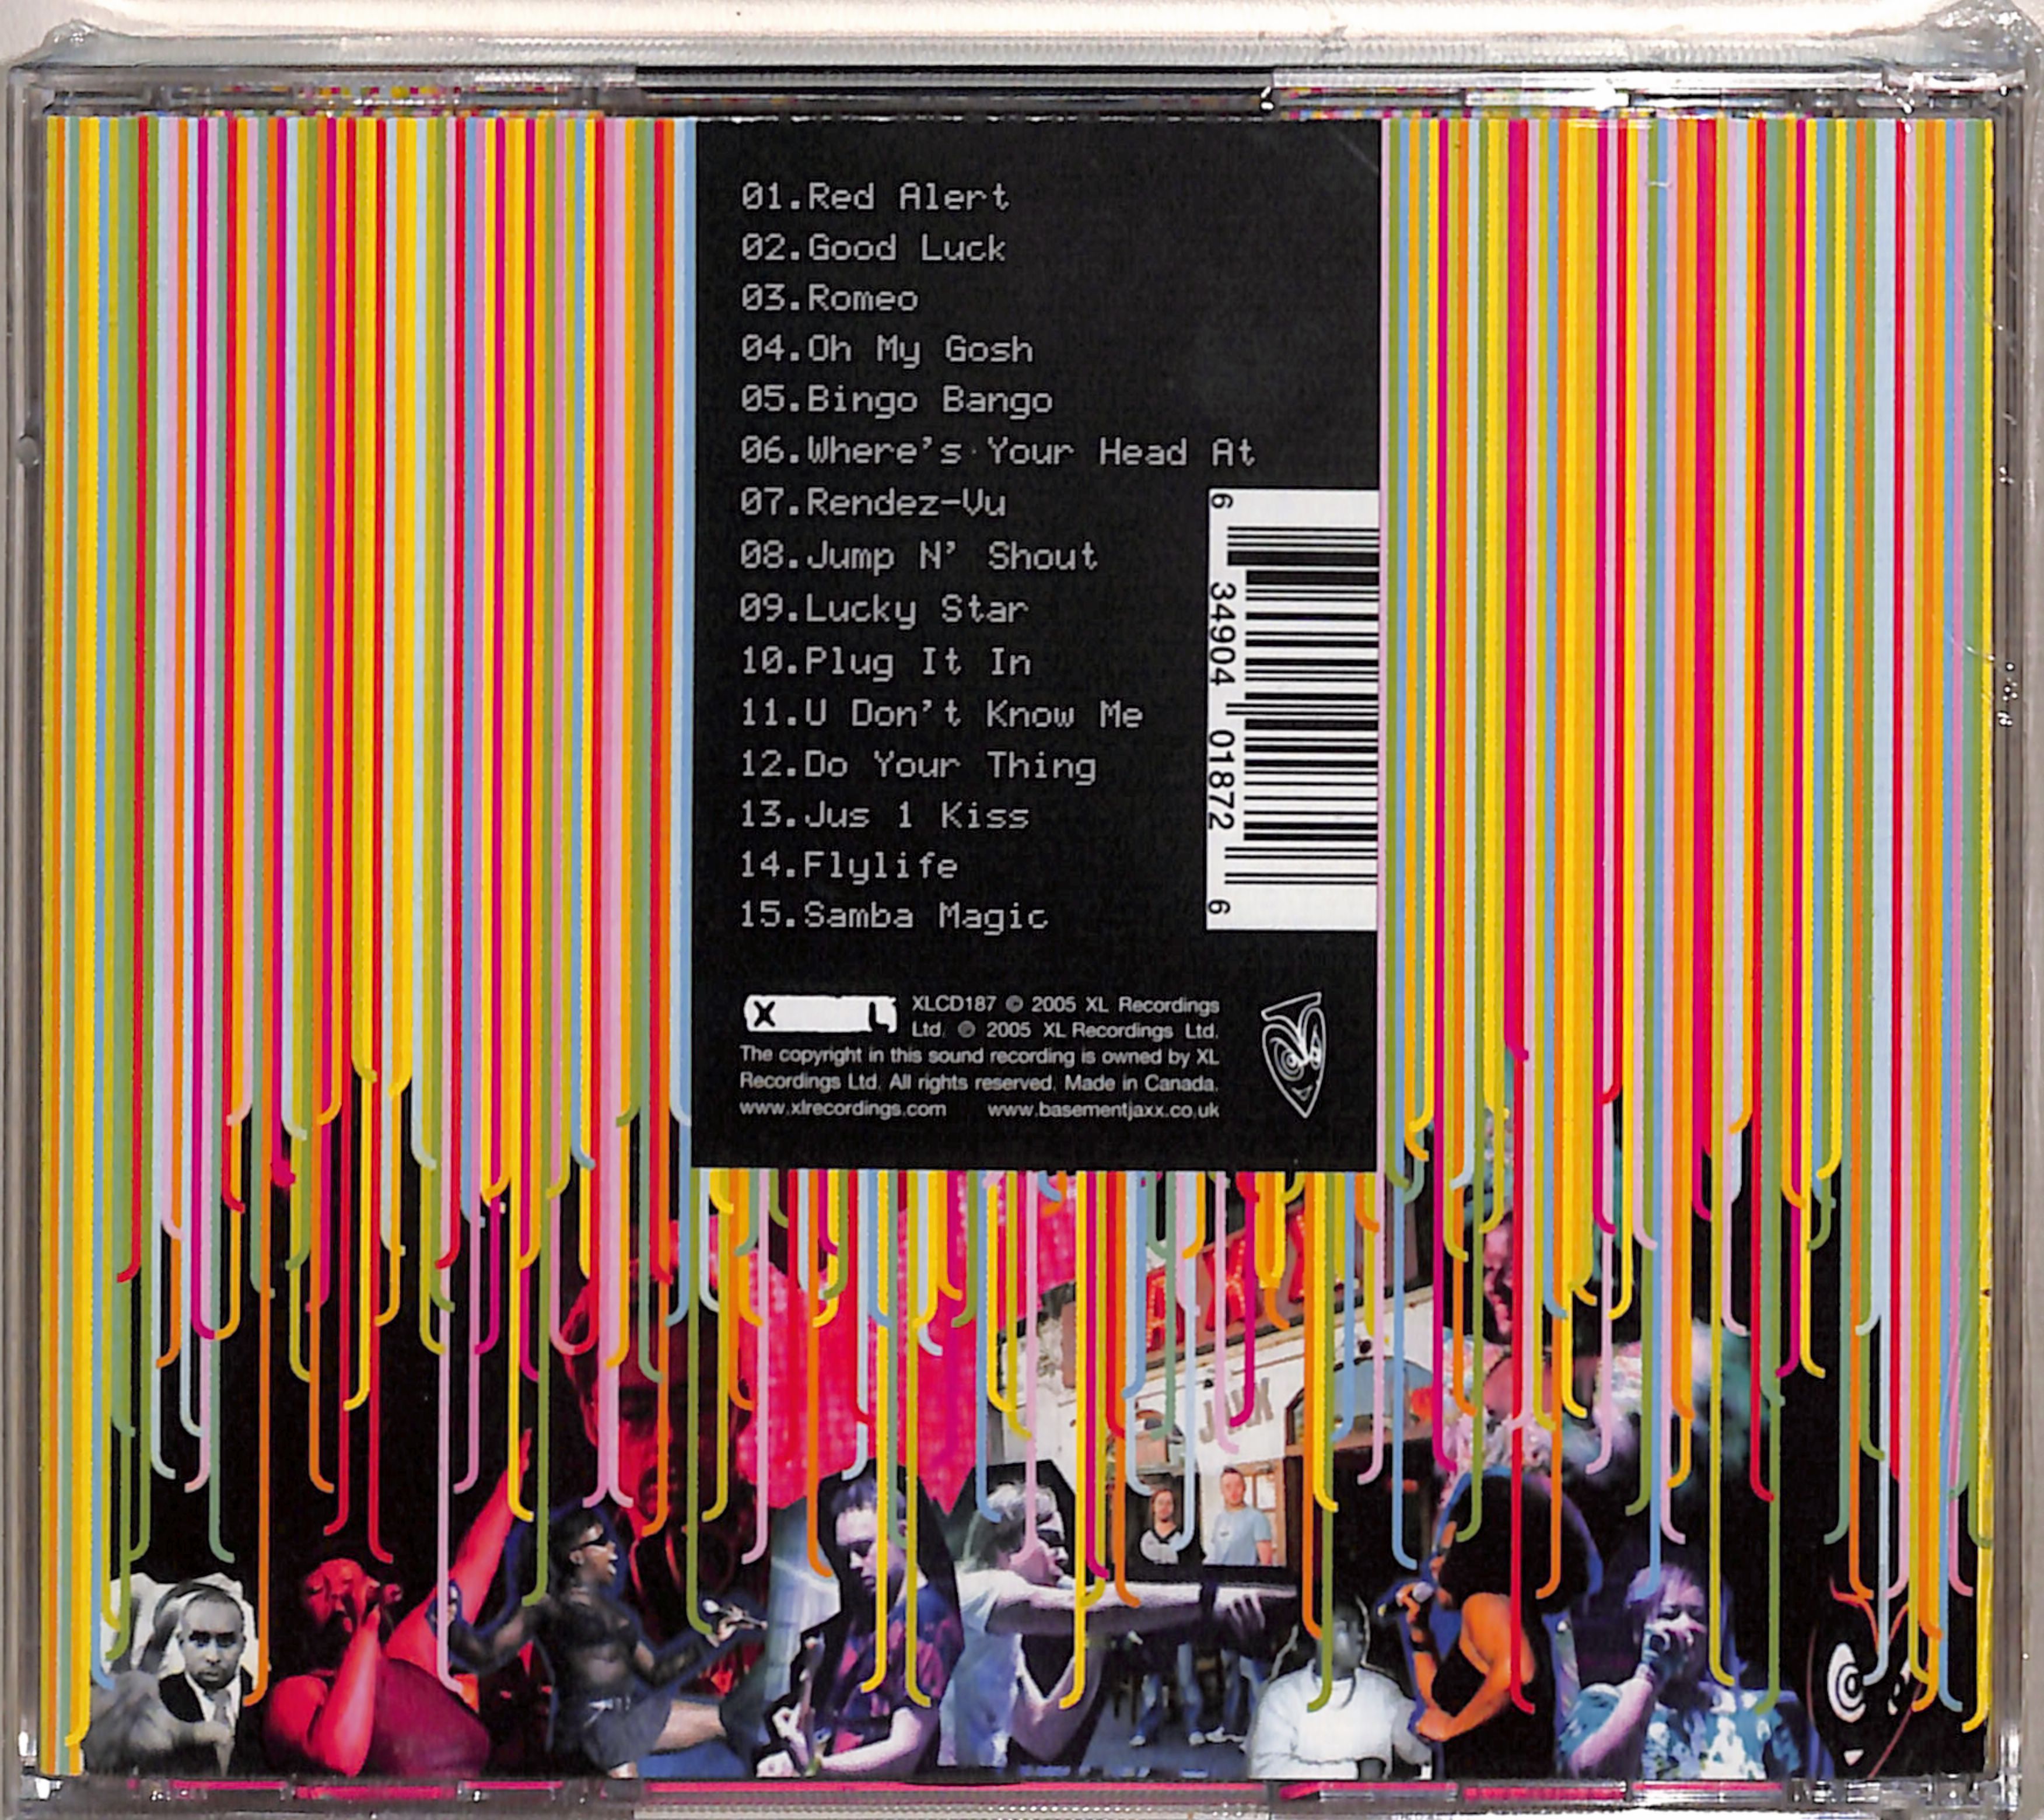Select track 09 Lucky Star
This screenshot has height=1820, width=2044.
point(884,609)
